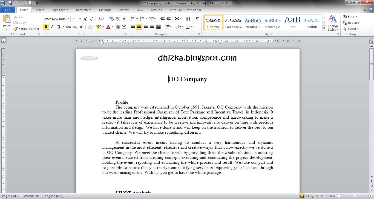Viewport: 374px width, 199px height.
Task: Align text to the right
Action: click(x=146, y=27)
